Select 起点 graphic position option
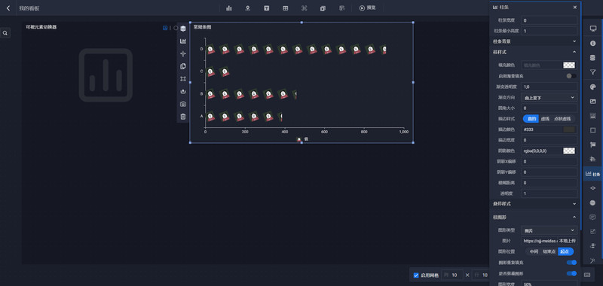 (x=565, y=252)
